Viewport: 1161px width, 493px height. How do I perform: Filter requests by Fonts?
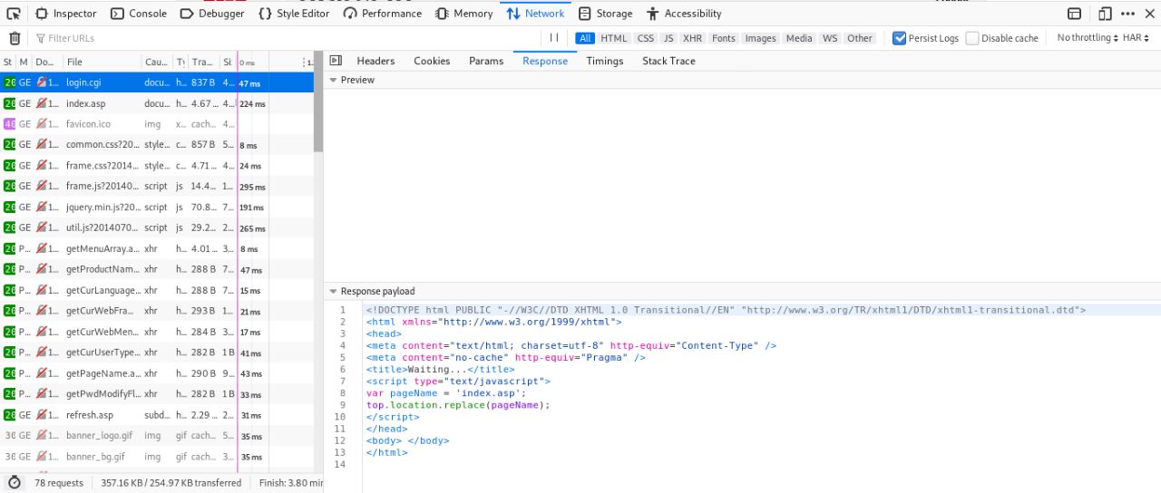click(724, 38)
